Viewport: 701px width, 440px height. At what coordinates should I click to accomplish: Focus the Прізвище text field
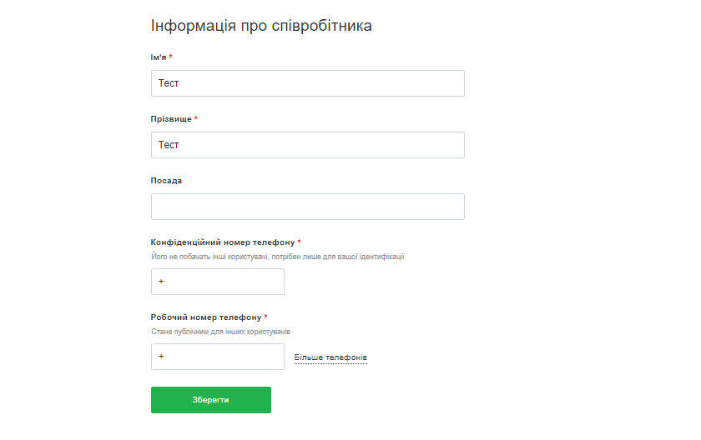pyautogui.click(x=307, y=145)
